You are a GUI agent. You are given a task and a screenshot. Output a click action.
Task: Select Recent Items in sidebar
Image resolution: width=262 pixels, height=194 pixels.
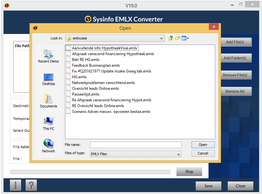point(48,56)
